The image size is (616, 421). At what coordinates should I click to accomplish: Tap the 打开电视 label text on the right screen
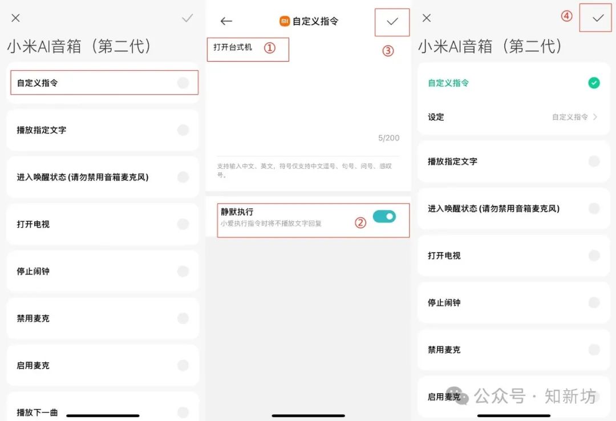tap(444, 256)
